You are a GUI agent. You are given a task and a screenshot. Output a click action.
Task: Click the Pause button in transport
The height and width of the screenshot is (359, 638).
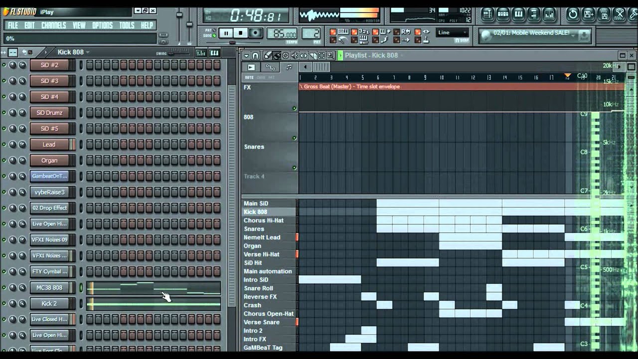[x=226, y=33]
